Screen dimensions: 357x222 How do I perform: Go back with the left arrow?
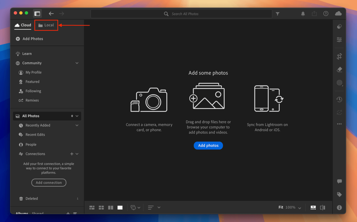(x=51, y=14)
